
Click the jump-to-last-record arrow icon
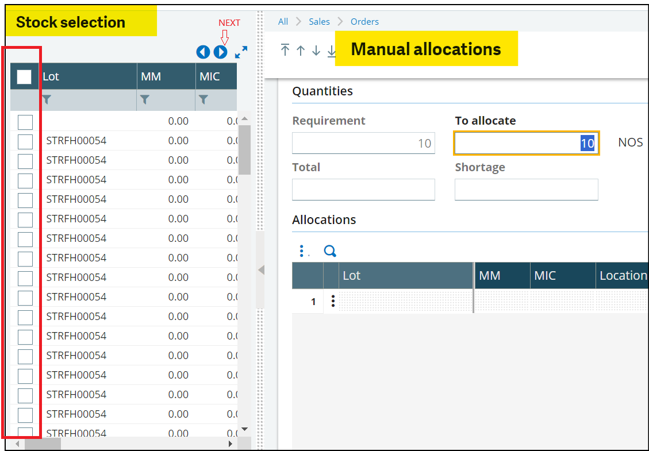(x=332, y=51)
